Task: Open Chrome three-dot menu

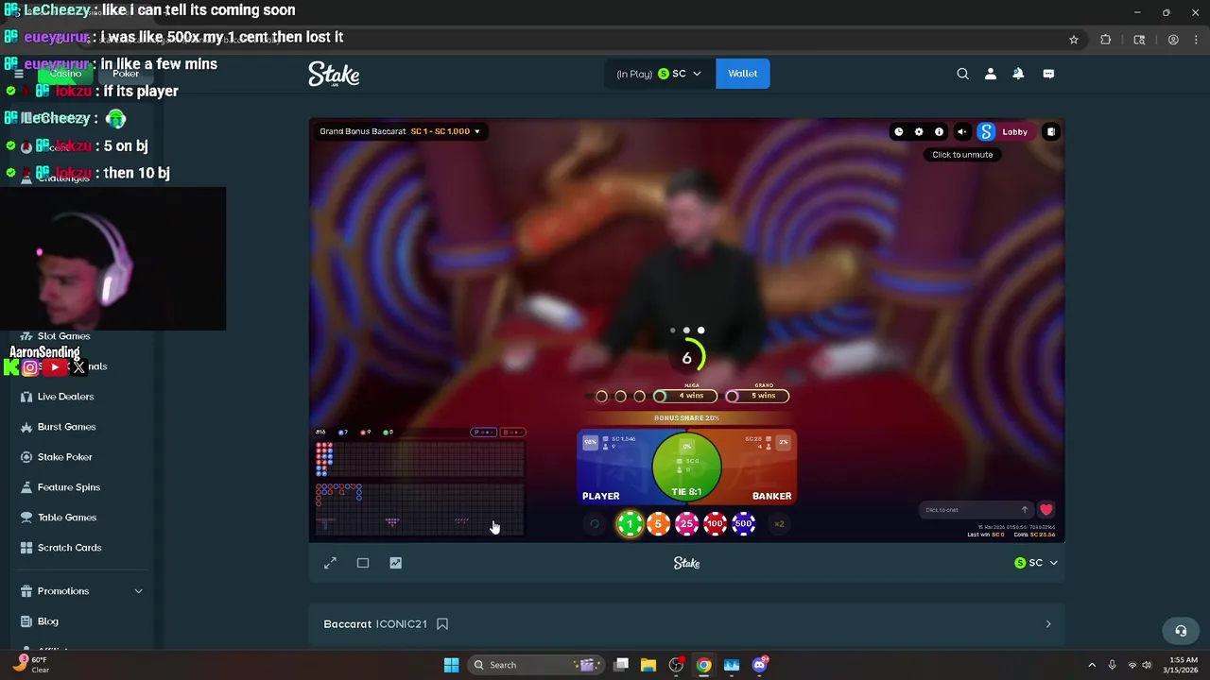Action: 1194,40
